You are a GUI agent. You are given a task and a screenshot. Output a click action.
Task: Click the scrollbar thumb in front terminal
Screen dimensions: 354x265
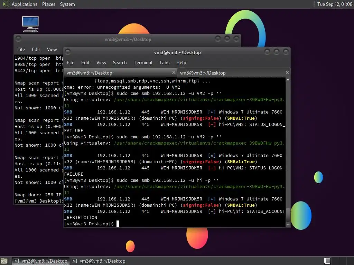pyautogui.click(x=288, y=215)
